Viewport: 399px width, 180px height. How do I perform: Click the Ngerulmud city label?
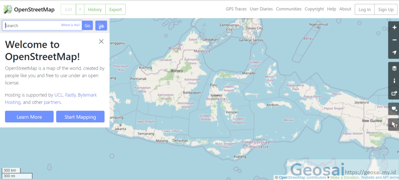pyautogui.click(x=318, y=25)
